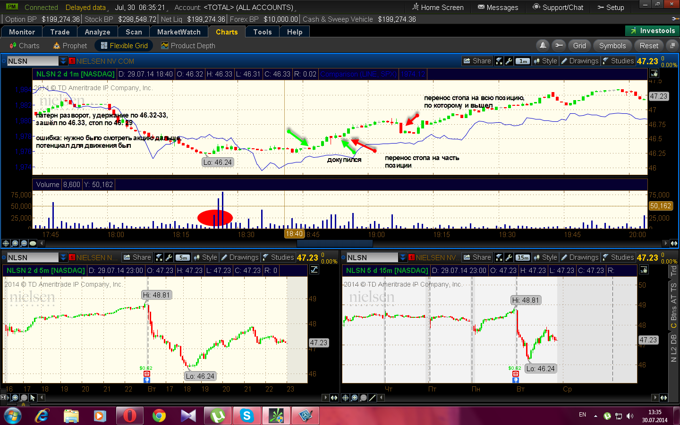Image resolution: width=680 pixels, height=425 pixels.
Task: Click the quick study icon on the bottom-right 15m chart
Action: [499, 257]
